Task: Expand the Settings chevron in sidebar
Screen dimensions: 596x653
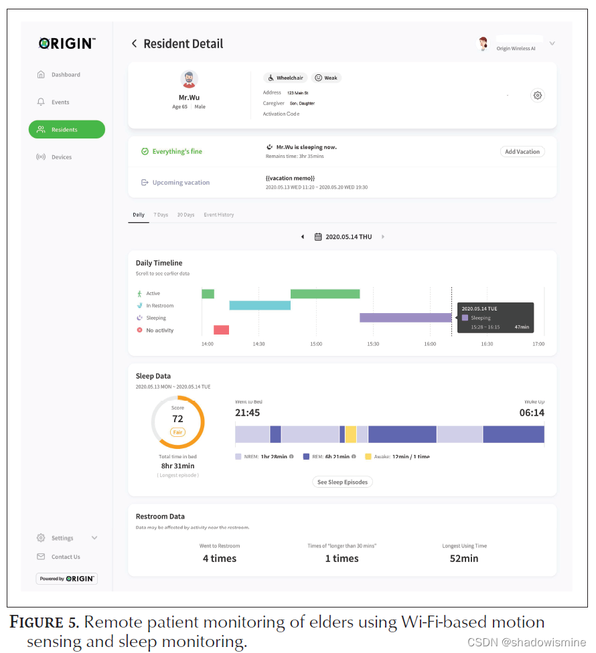Action: 94,538
